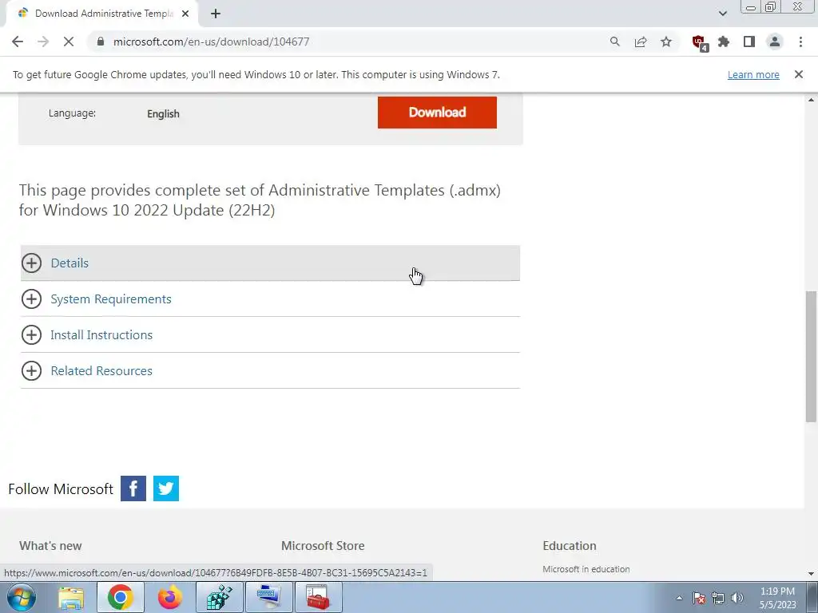
Task: Open the volume speaker icon
Action: [x=737, y=598]
